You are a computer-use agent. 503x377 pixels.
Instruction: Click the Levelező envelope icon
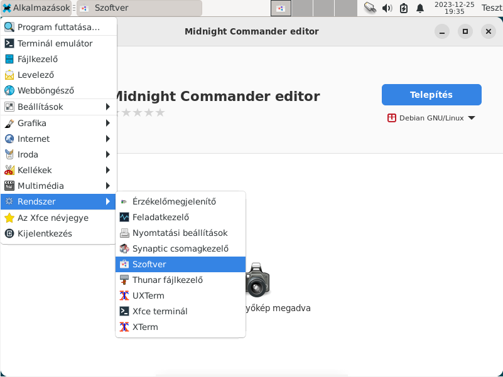[x=9, y=75]
